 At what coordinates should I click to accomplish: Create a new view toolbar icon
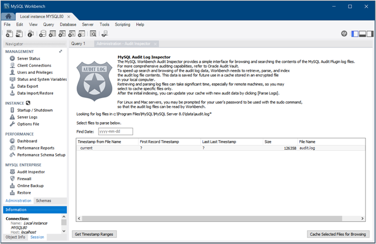pos(62,34)
